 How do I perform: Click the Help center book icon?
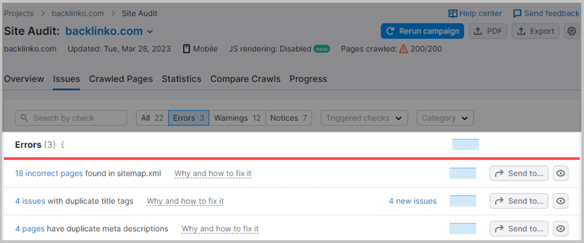point(453,13)
